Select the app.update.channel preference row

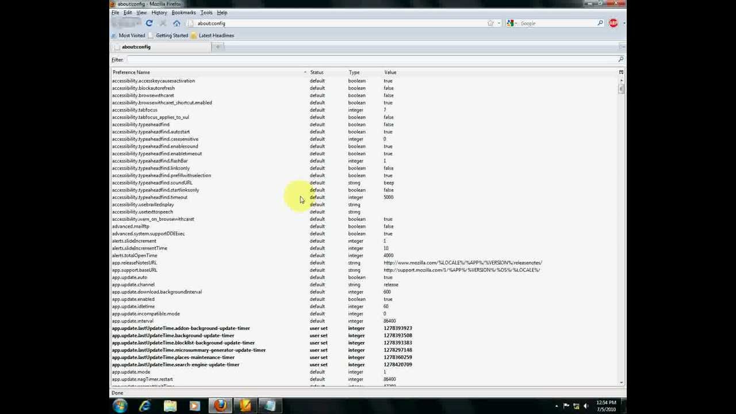click(x=365, y=285)
